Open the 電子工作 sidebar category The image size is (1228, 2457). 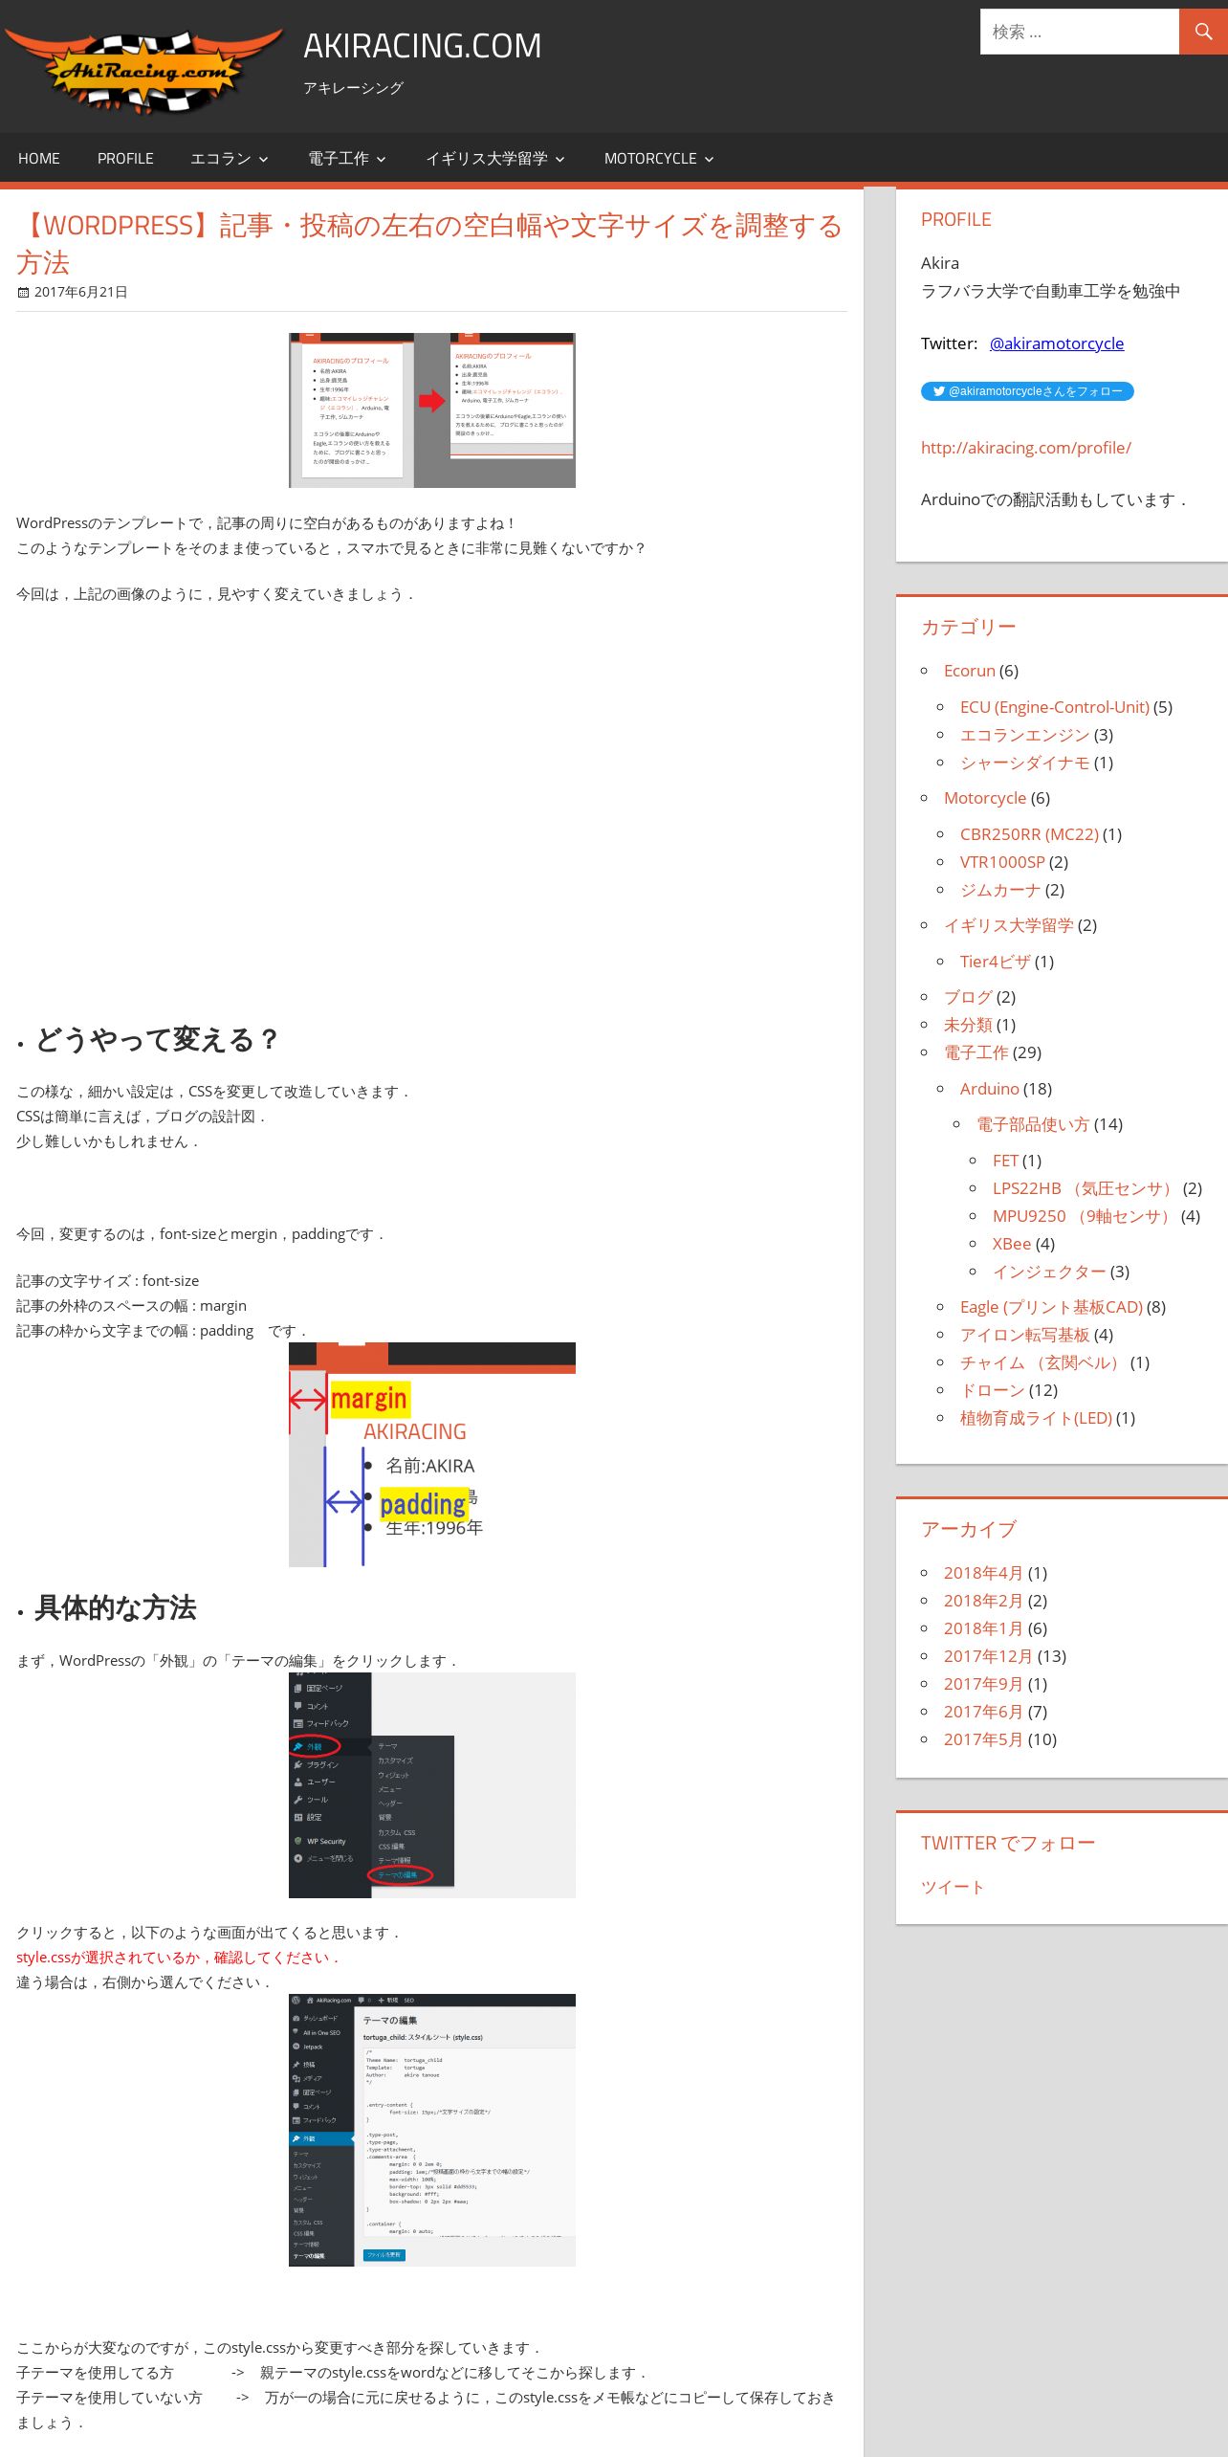[x=976, y=1052]
